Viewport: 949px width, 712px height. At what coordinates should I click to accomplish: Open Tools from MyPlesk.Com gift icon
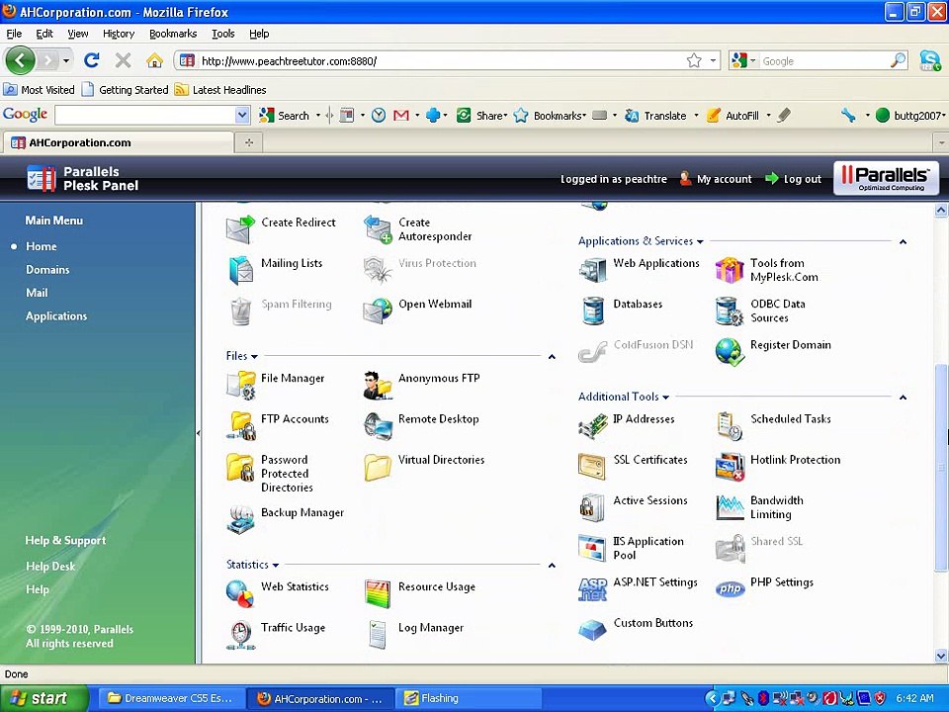point(730,270)
